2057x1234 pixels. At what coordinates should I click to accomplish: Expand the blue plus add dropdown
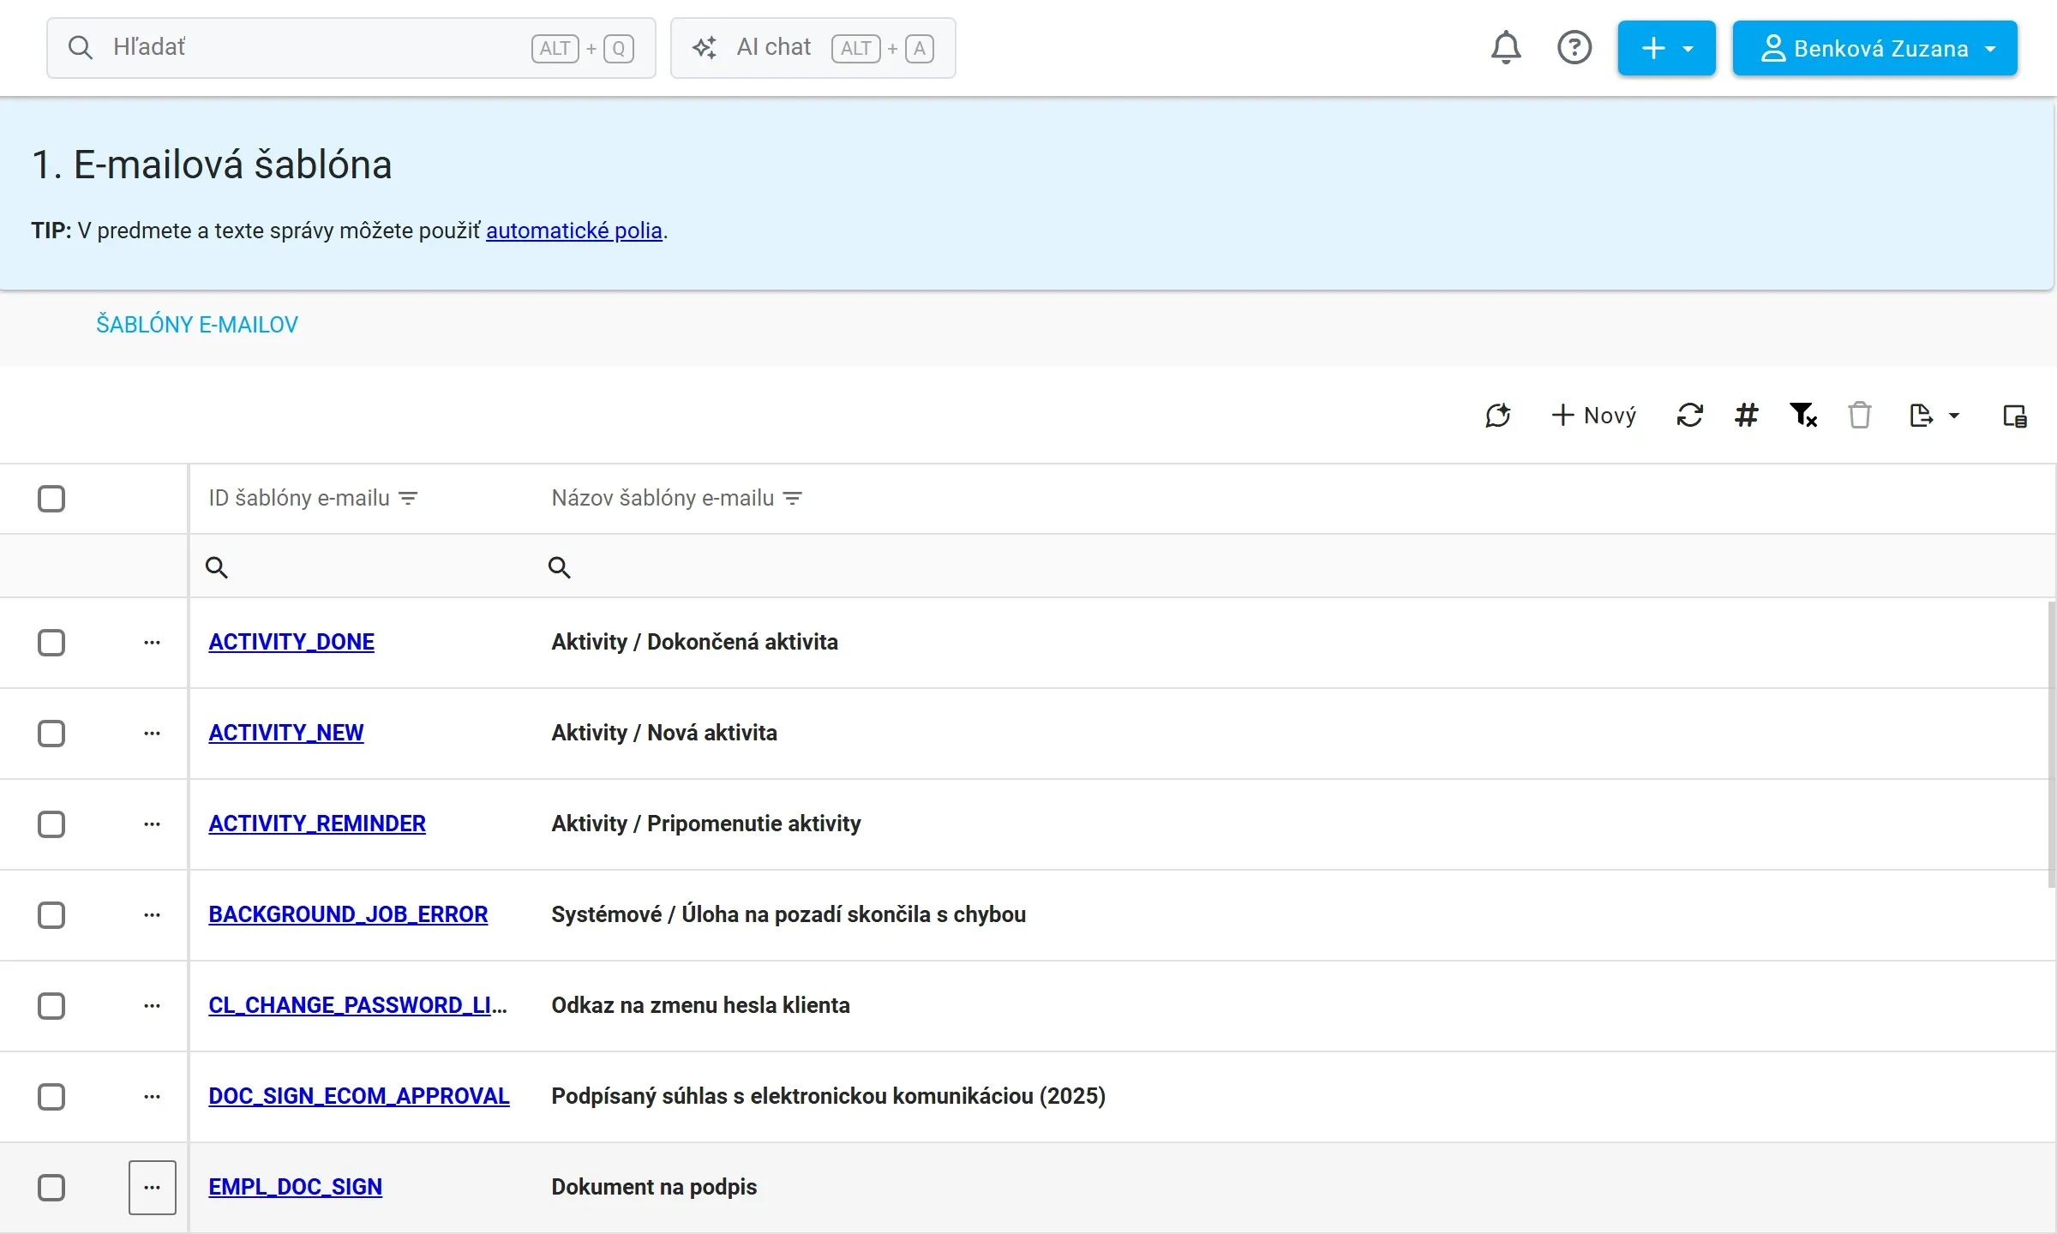coord(1666,48)
